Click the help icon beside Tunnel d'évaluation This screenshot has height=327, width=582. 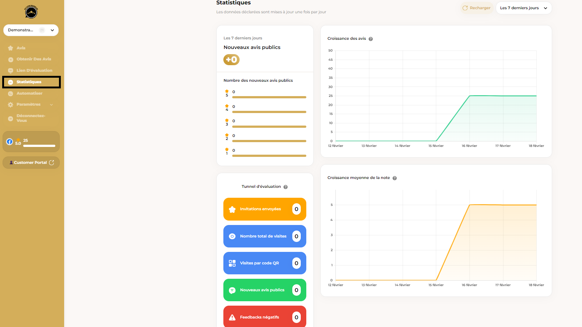(x=286, y=187)
